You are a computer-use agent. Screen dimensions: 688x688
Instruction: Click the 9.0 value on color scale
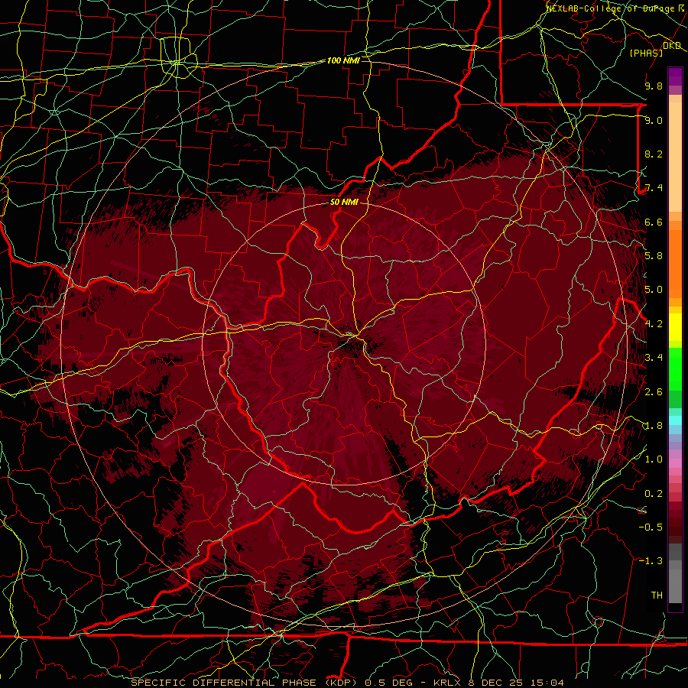click(x=654, y=120)
